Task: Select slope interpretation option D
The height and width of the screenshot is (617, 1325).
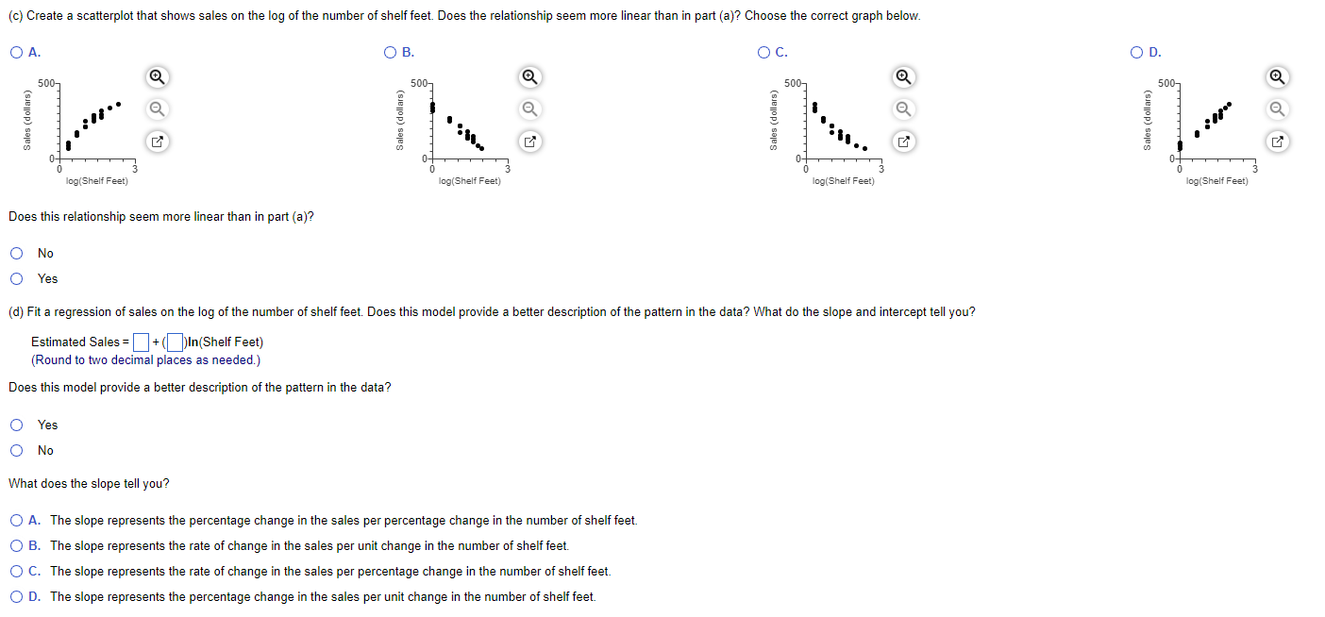Action: click(x=16, y=596)
